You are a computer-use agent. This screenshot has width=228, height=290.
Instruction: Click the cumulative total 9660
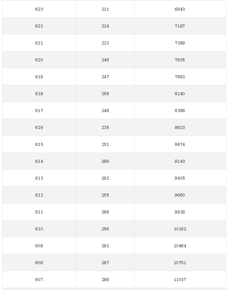click(x=180, y=195)
